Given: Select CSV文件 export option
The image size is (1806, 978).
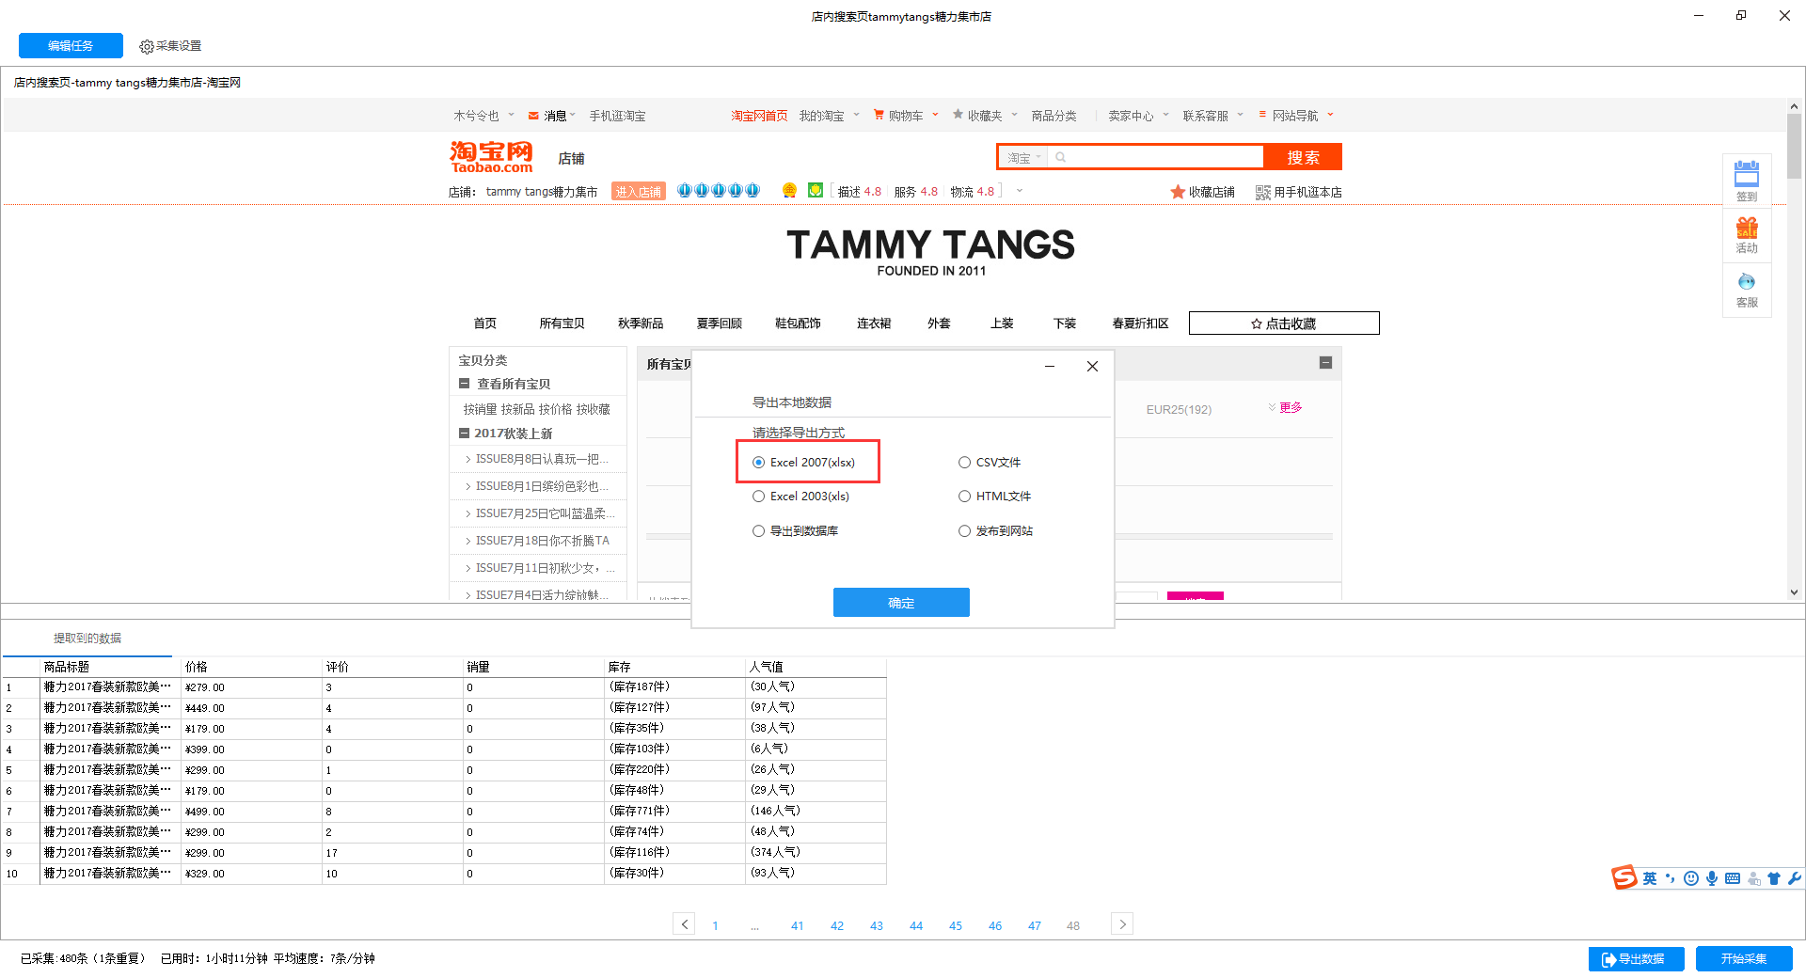Looking at the screenshot, I should click(990, 463).
